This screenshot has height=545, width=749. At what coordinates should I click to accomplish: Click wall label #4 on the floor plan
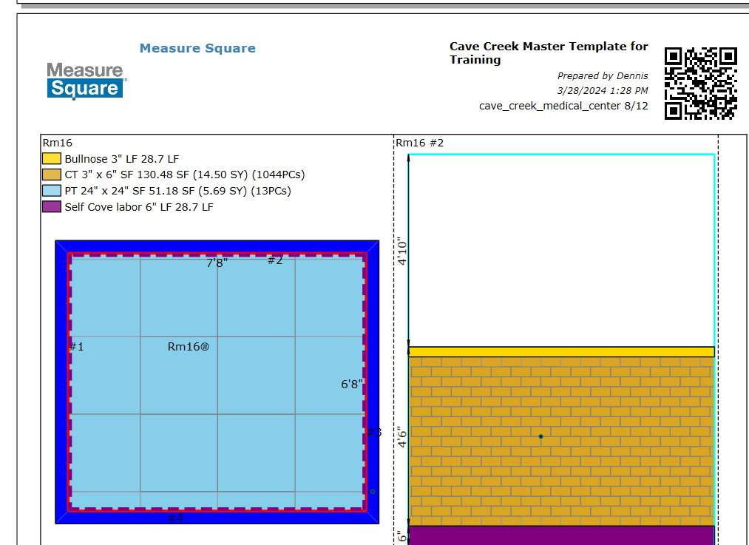(x=176, y=518)
